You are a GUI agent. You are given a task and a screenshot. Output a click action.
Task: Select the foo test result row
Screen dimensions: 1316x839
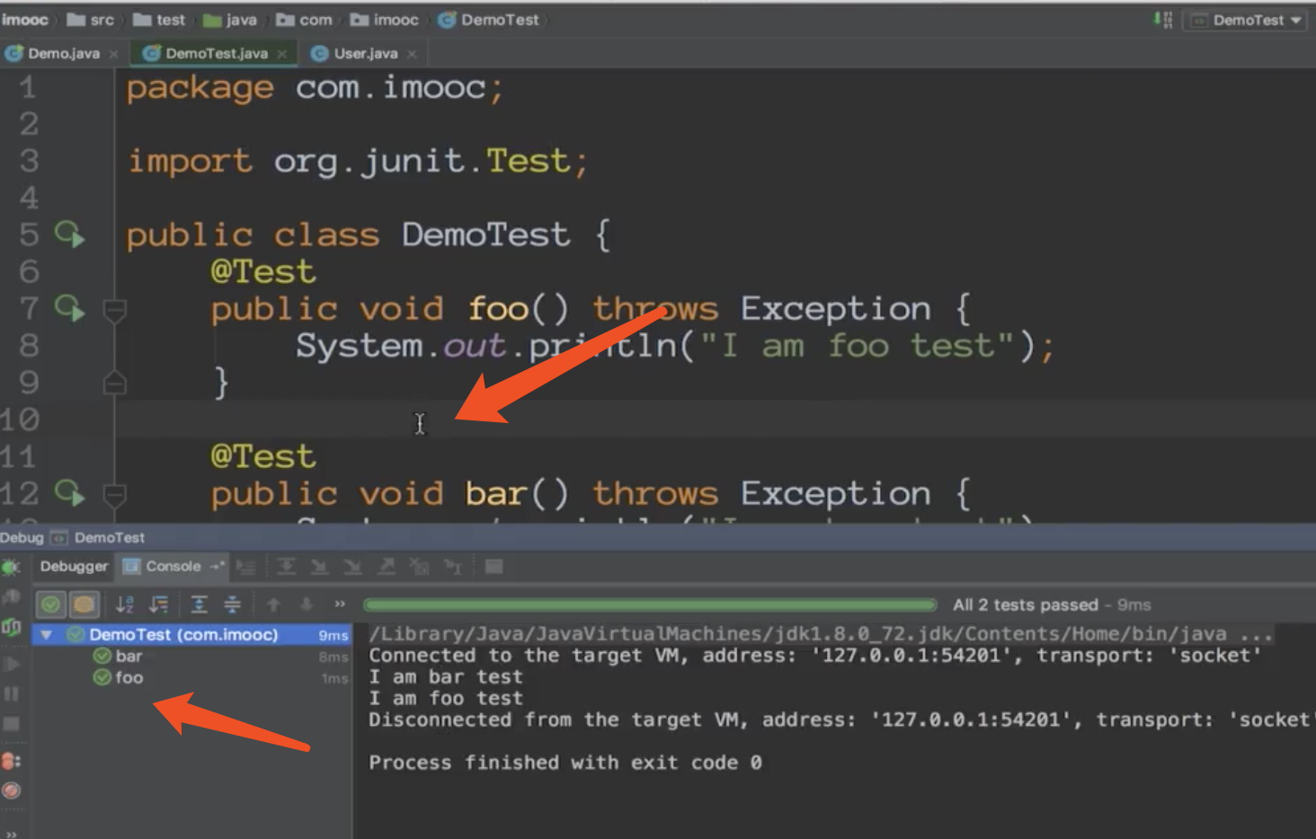coord(190,677)
